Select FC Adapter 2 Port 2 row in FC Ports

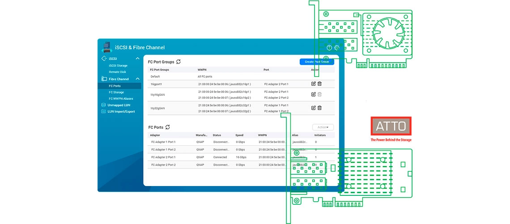click(241, 165)
